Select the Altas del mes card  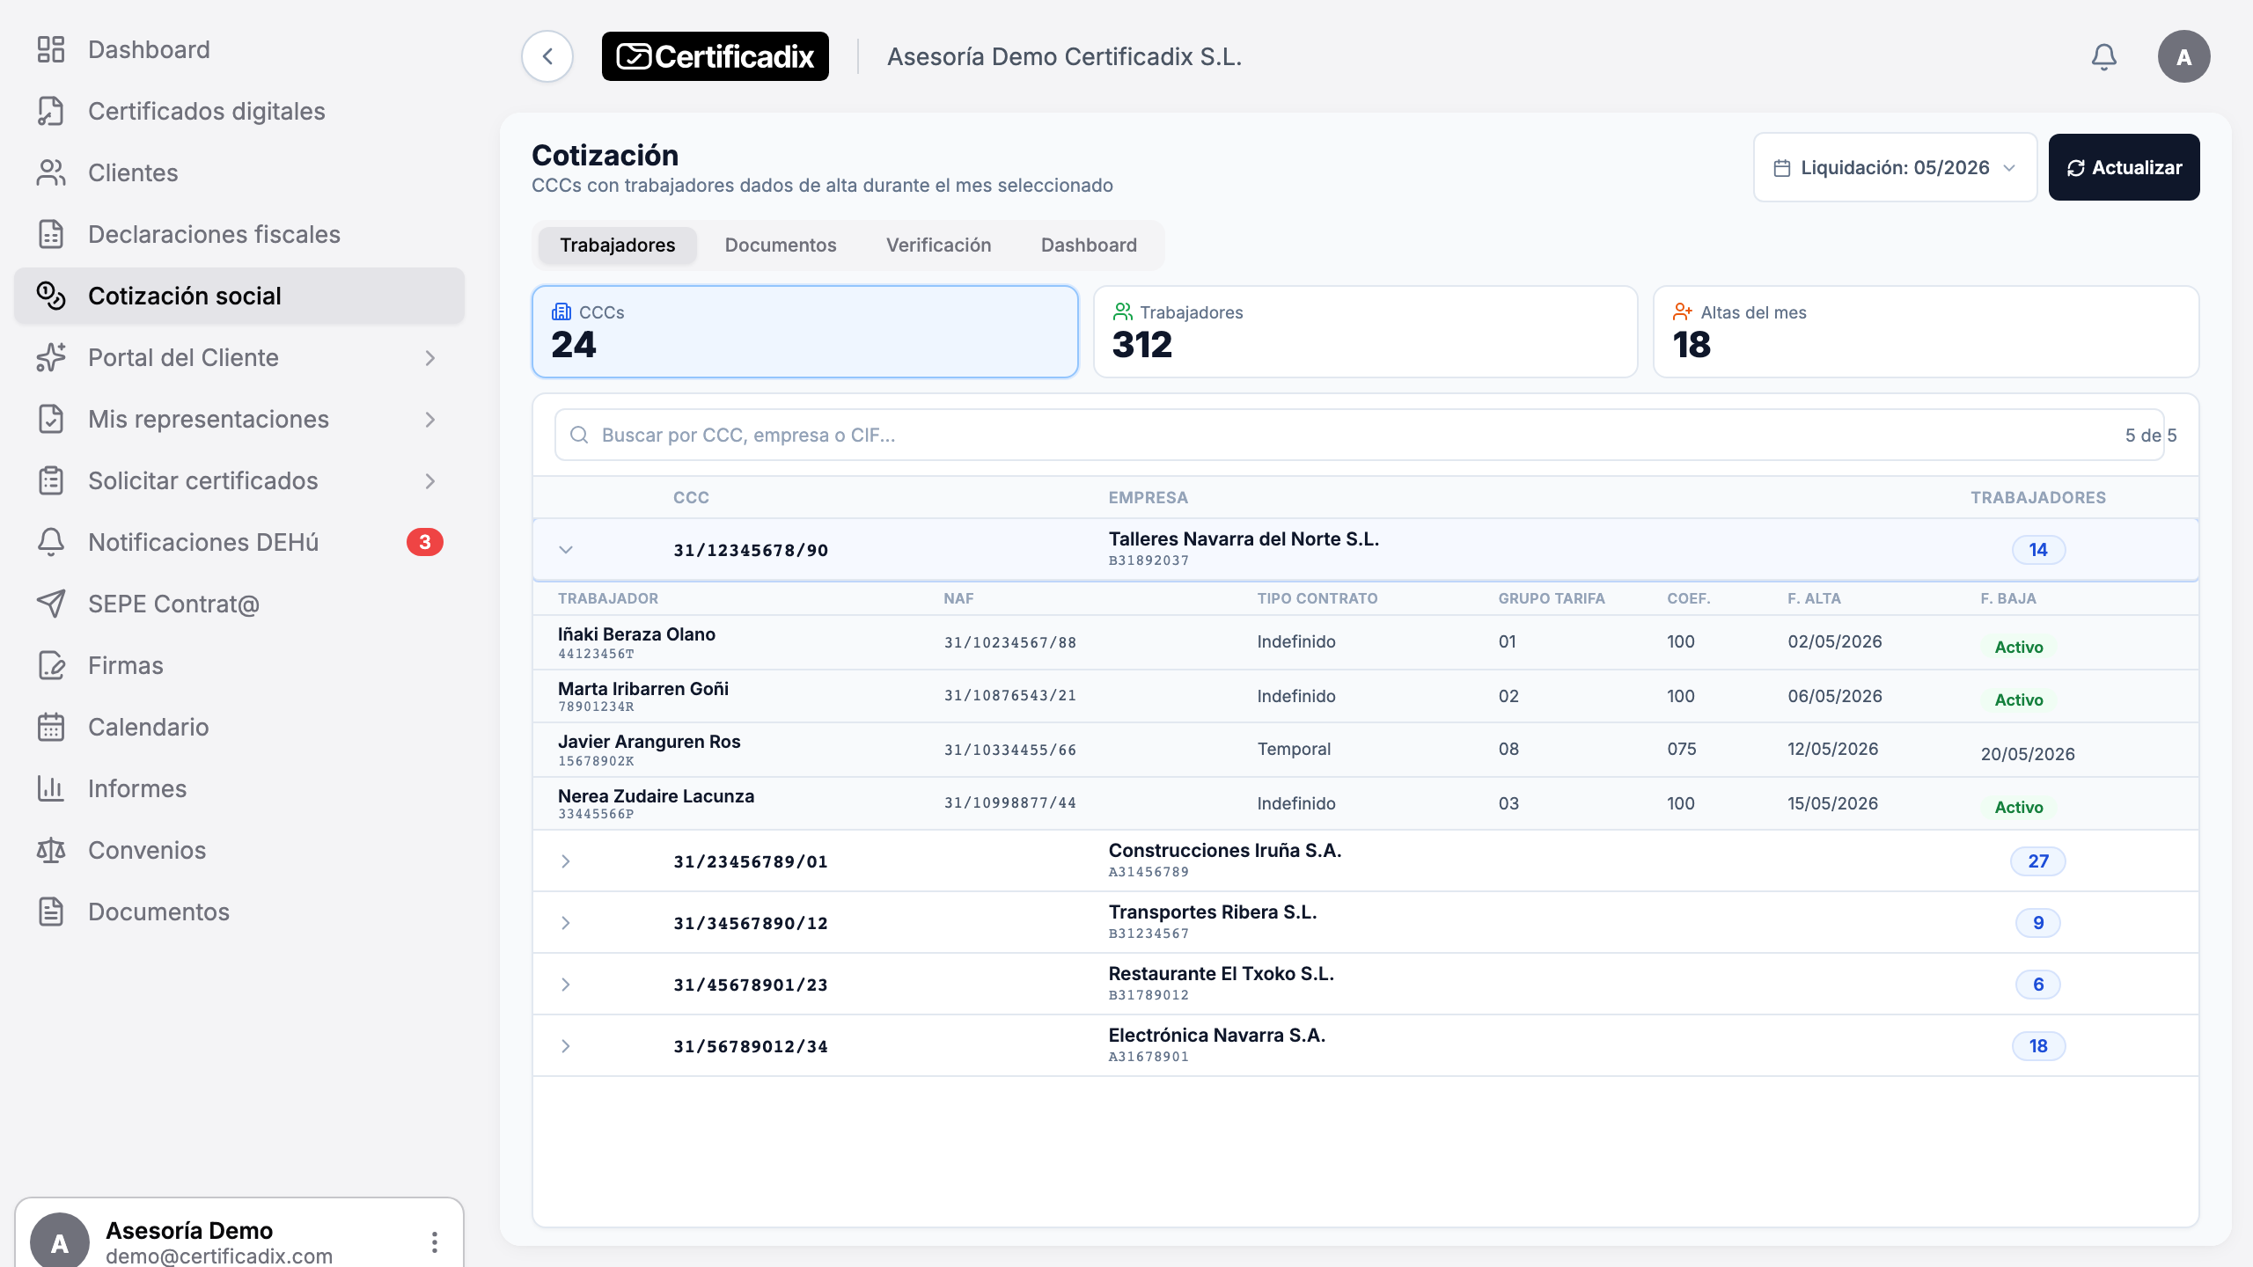(1926, 332)
